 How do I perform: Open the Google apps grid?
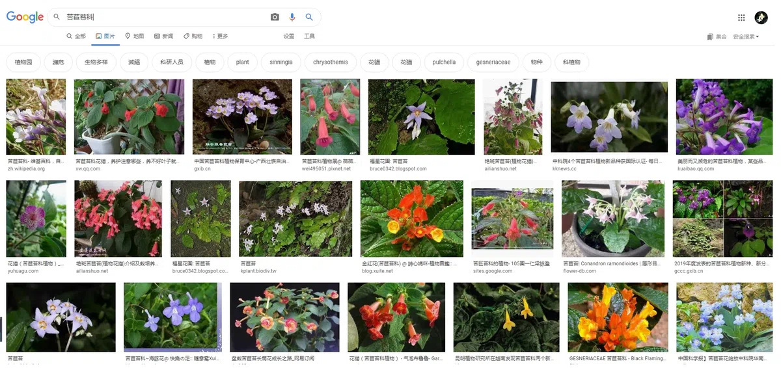(741, 18)
